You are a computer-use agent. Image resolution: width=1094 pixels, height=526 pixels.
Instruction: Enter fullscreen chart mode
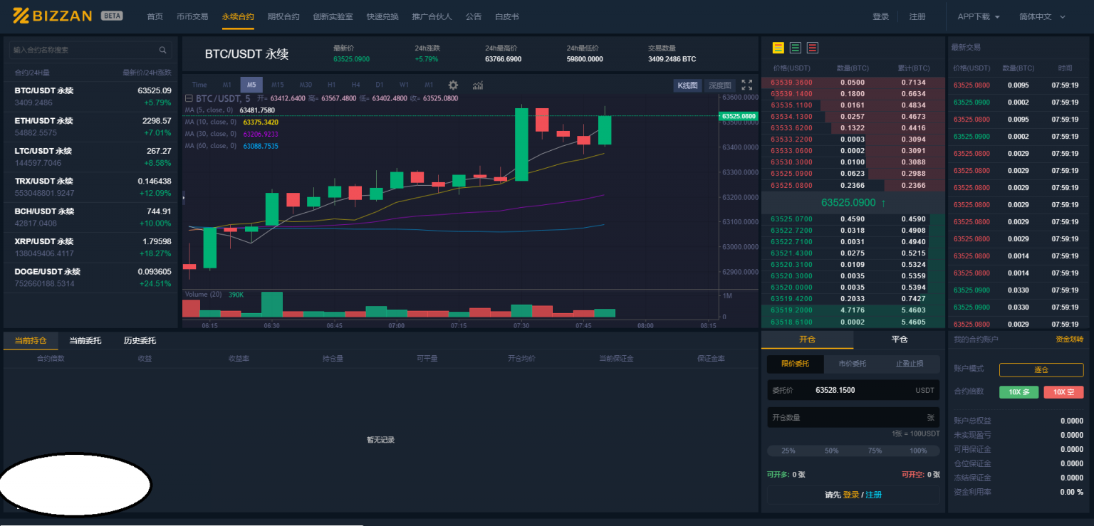point(746,85)
